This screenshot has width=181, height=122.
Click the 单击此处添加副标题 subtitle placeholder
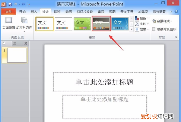coord(104,107)
